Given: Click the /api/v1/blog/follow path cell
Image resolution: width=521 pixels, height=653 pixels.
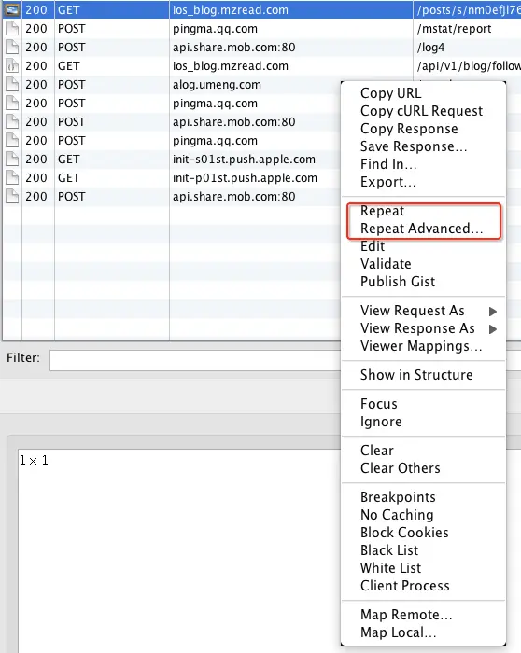Looking at the screenshot, I should click(469, 66).
